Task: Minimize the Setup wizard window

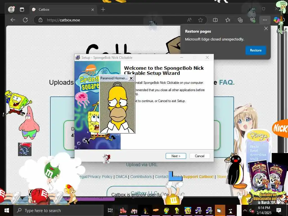Action: (181, 57)
